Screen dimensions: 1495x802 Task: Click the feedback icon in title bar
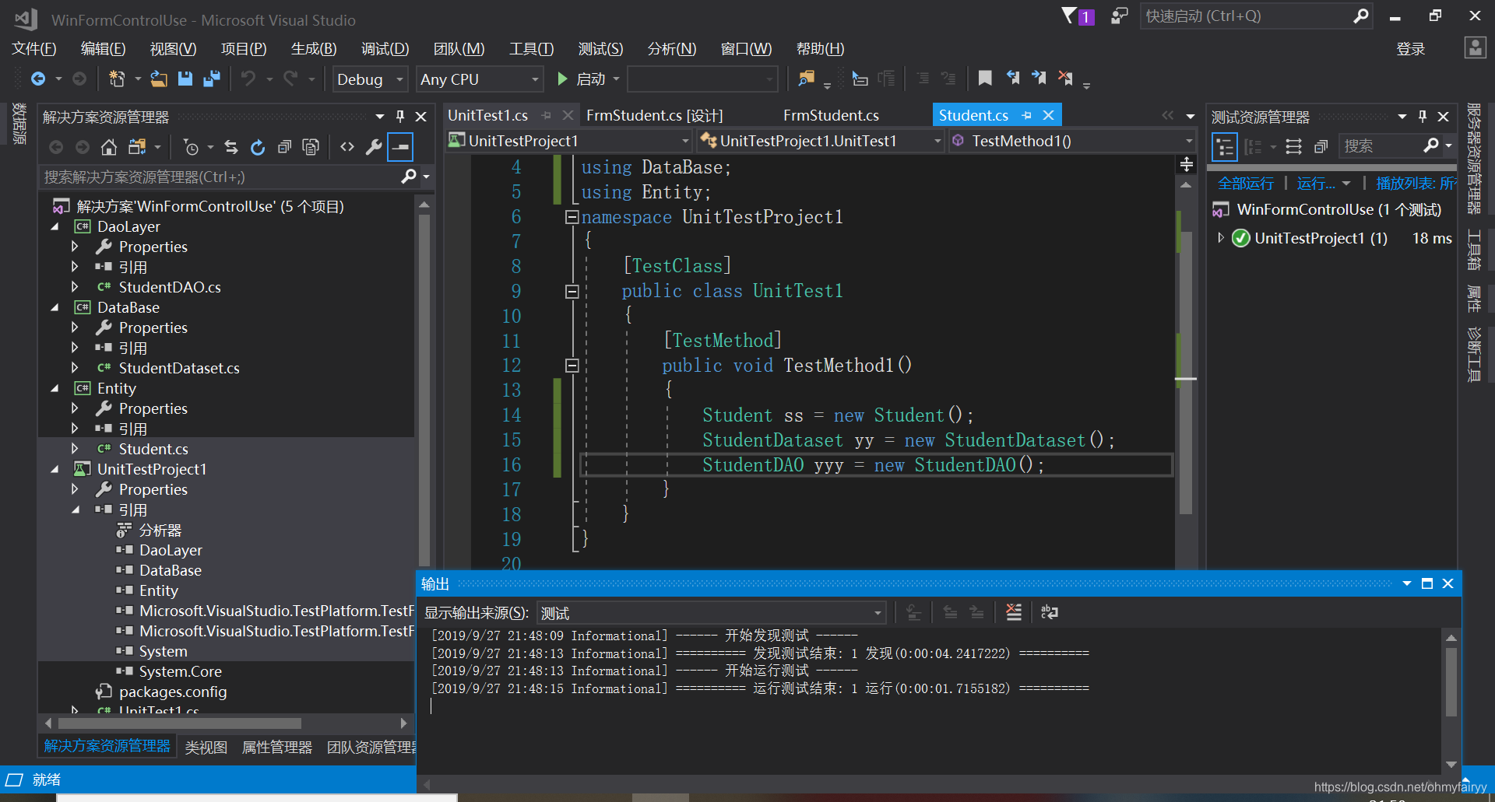(1119, 16)
